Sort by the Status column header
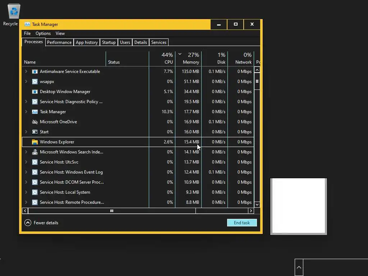This screenshot has width=368, height=276. coord(128,59)
